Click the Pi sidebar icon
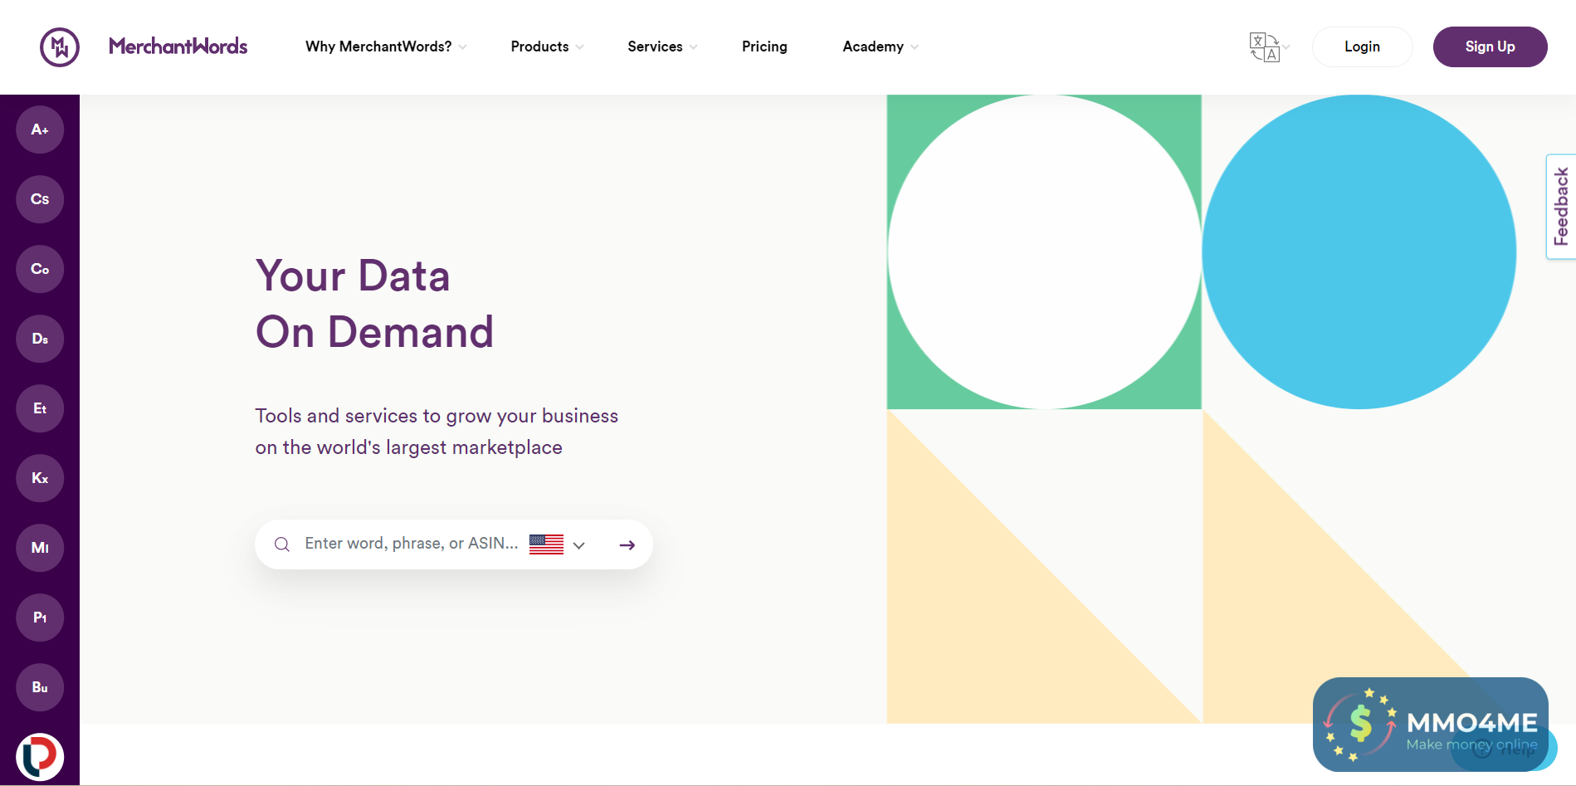This screenshot has height=786, width=1576. tap(40, 618)
